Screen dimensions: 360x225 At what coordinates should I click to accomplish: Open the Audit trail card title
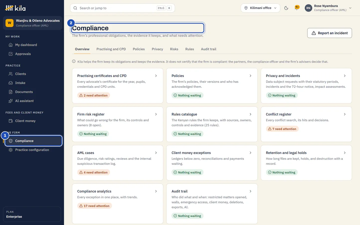[179, 191]
